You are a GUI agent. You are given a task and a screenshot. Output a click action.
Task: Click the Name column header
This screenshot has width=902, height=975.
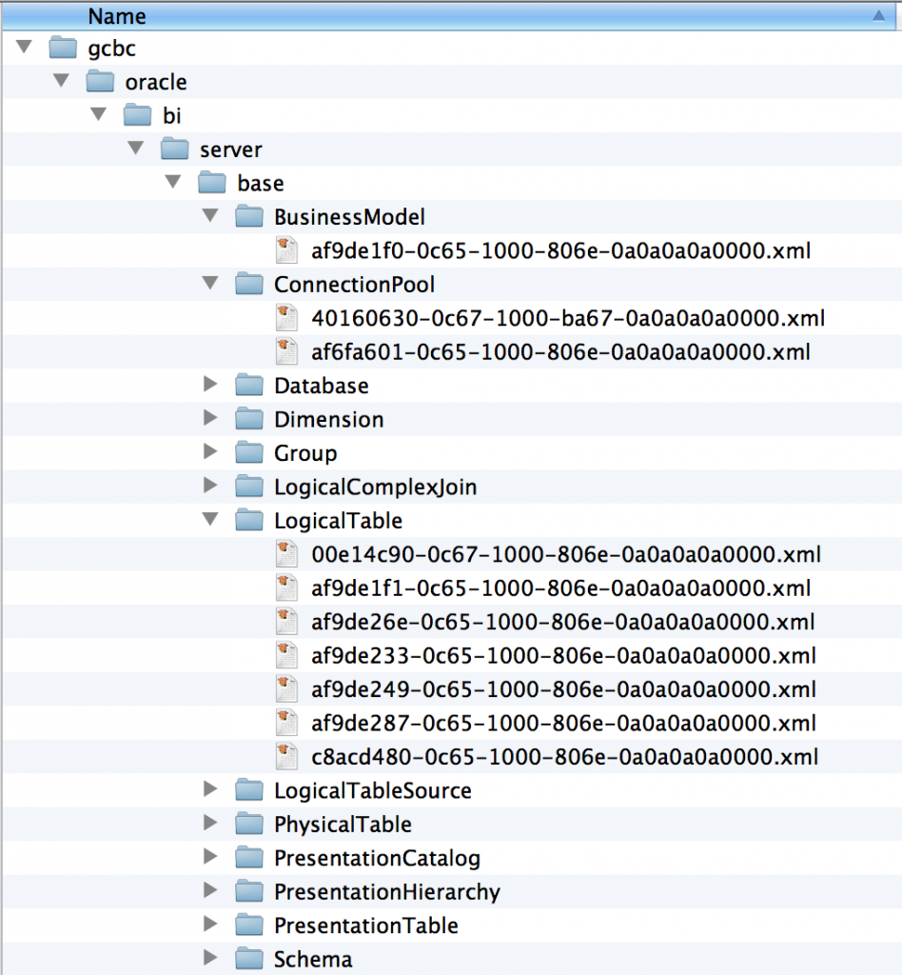coord(117,15)
